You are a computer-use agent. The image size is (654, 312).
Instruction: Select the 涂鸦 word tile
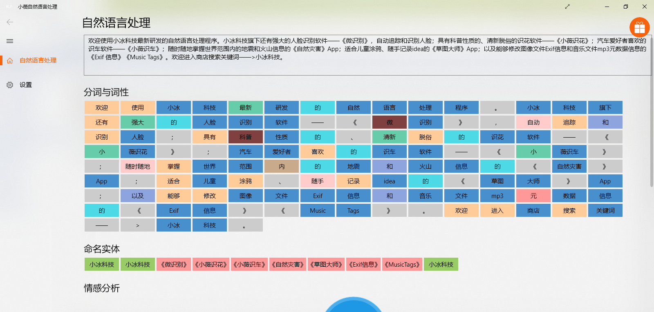coord(246,181)
